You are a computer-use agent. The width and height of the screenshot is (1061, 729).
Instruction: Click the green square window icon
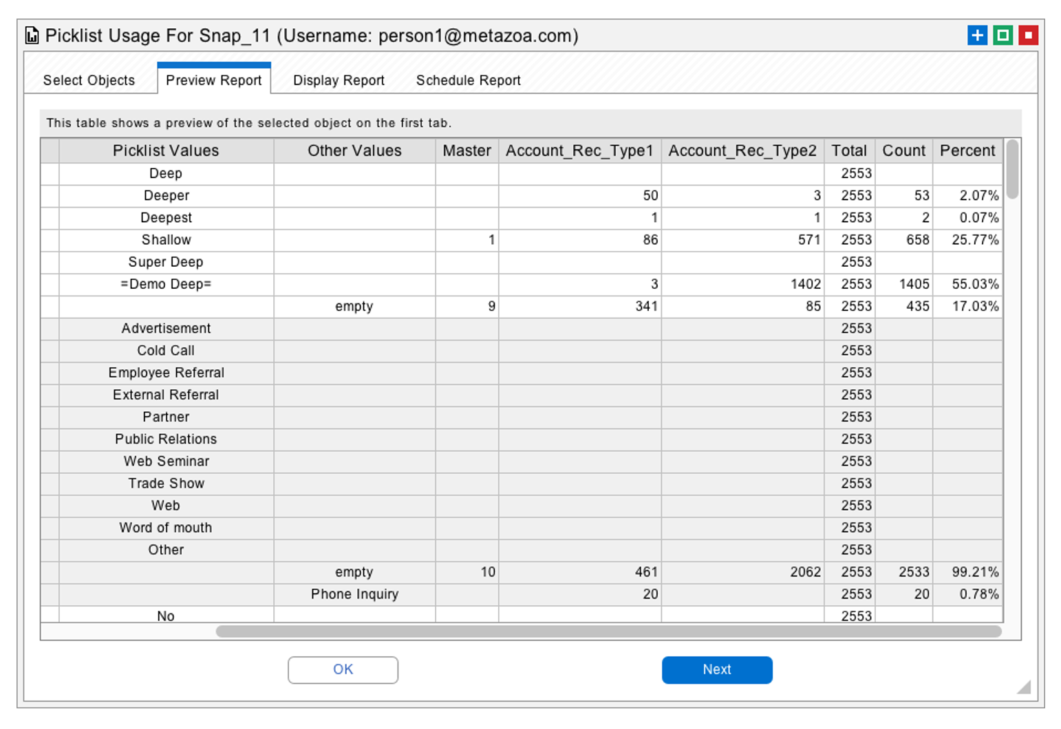click(x=1003, y=35)
